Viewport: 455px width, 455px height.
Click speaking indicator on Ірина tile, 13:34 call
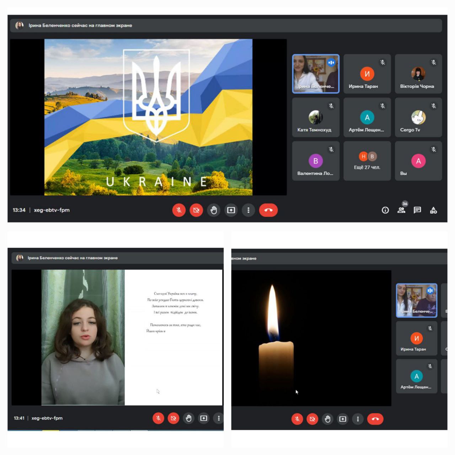pyautogui.click(x=331, y=63)
